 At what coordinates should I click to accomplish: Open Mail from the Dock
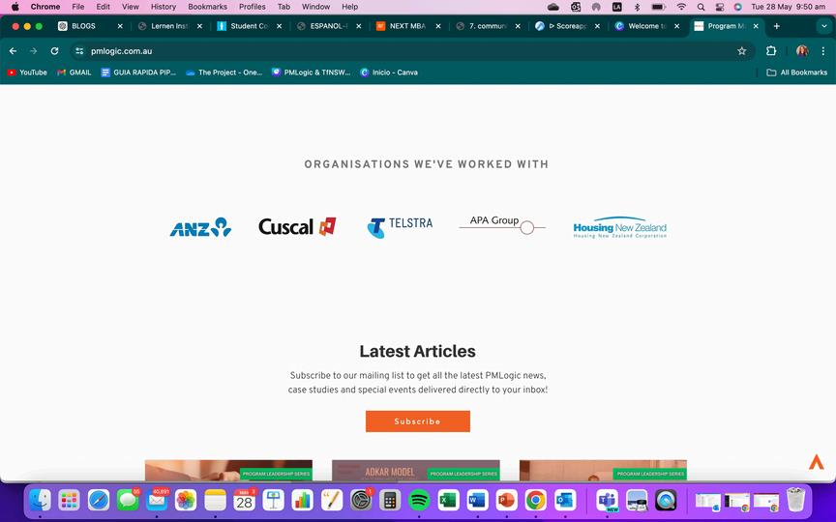point(157,500)
